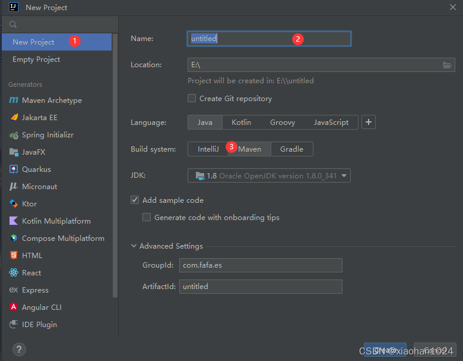The image size is (463, 361).
Task: Select Groovy language
Action: point(283,122)
